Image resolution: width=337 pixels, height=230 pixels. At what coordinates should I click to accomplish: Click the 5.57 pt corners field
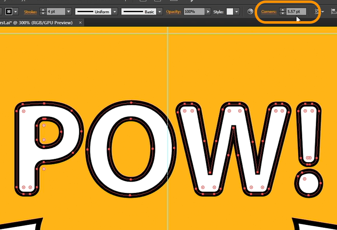coord(296,12)
